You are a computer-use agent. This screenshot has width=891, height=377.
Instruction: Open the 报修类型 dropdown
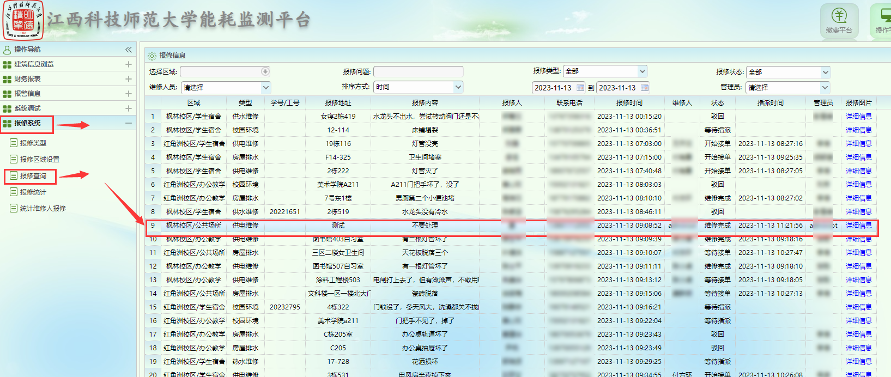(642, 71)
